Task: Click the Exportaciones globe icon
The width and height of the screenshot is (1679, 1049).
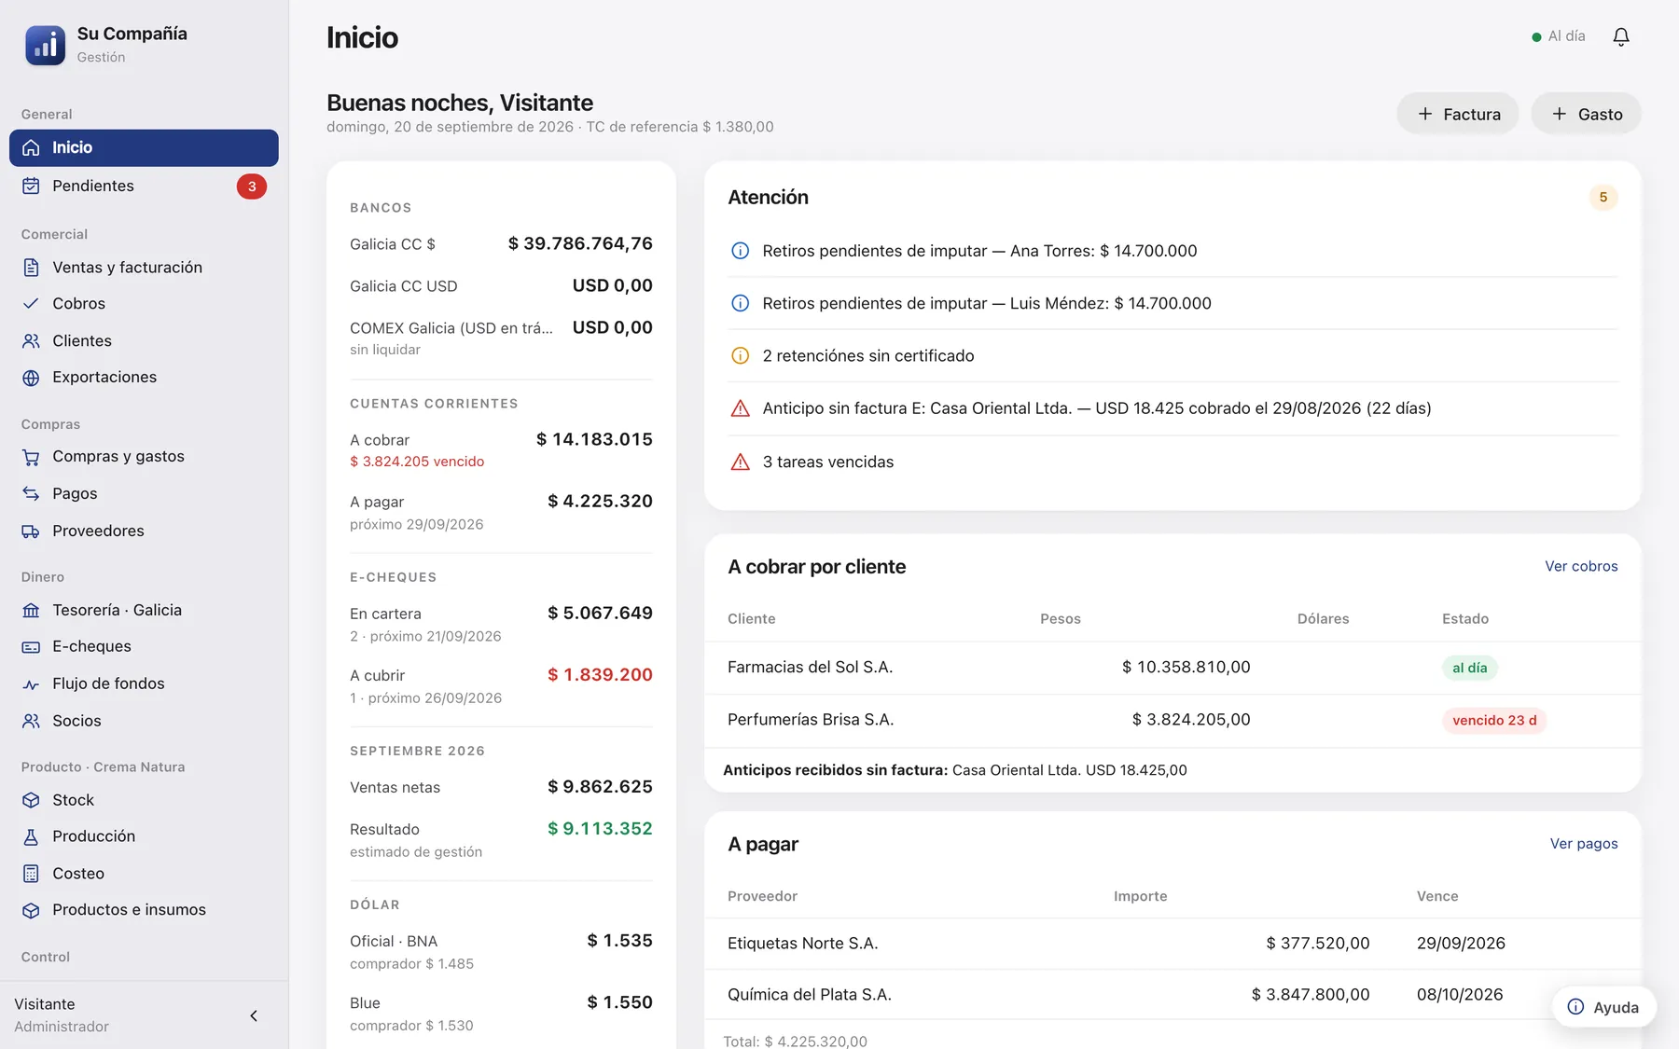Action: click(31, 378)
